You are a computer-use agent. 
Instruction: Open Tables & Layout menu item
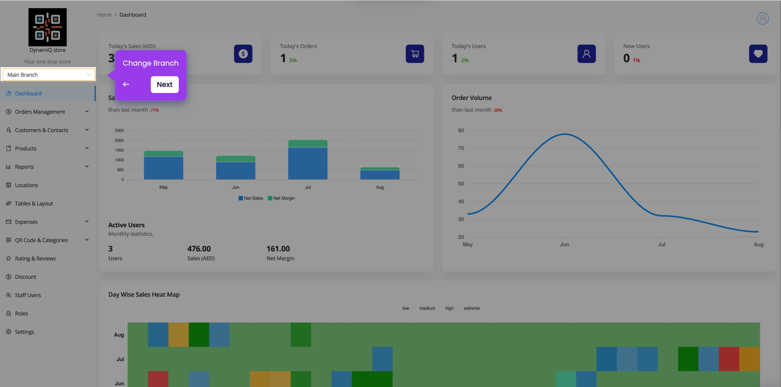point(34,203)
